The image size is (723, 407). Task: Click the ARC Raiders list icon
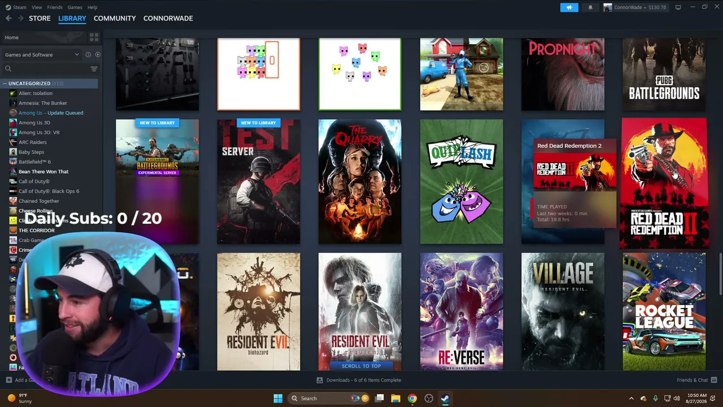13,142
